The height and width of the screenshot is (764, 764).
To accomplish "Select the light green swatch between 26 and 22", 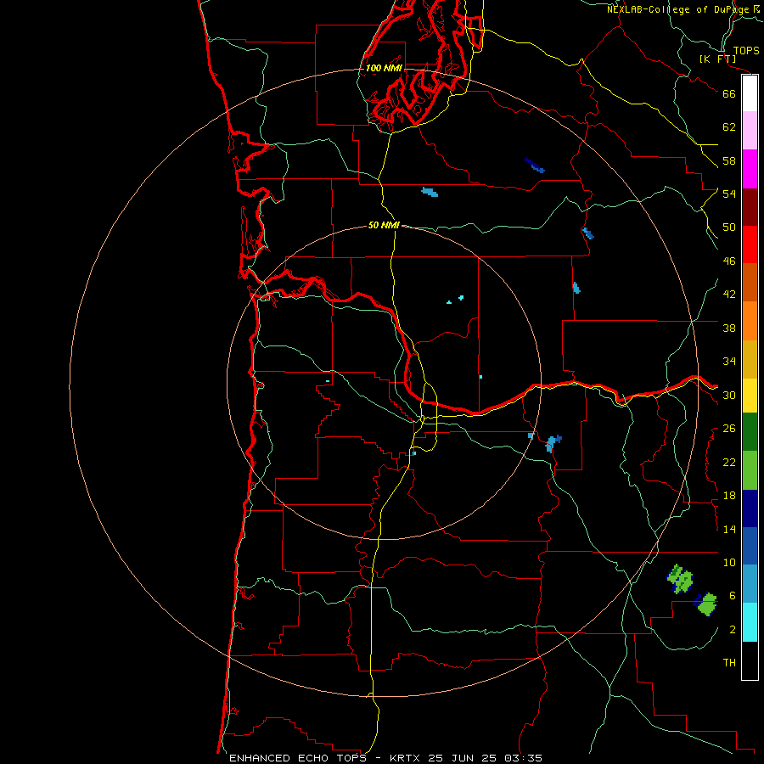I will [750, 470].
